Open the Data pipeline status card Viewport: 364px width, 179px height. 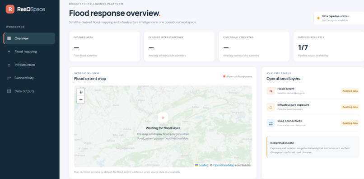[339, 18]
